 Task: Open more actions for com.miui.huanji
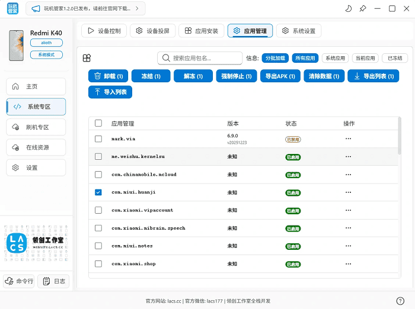pyautogui.click(x=349, y=192)
